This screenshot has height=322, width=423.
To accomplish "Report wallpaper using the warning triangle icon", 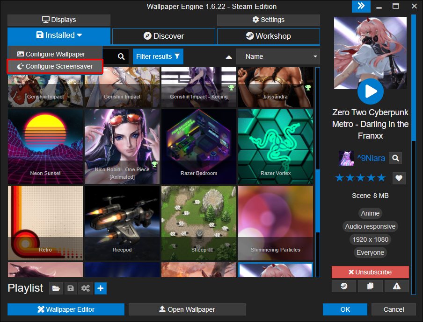I will (x=397, y=286).
